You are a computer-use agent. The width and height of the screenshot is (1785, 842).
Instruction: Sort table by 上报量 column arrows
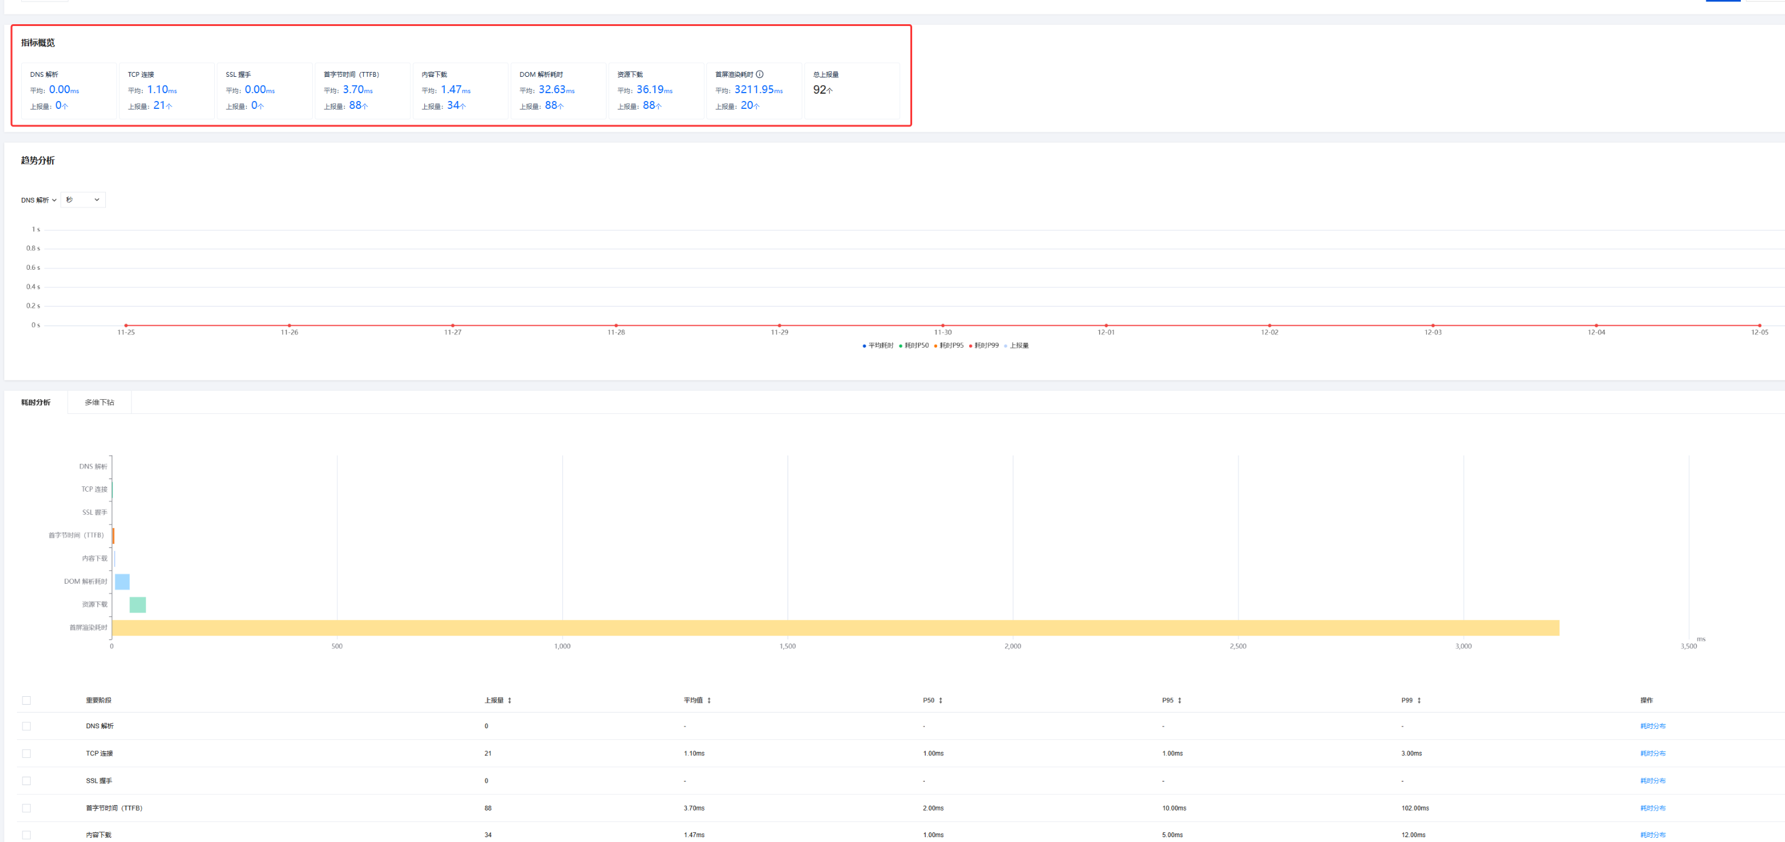[x=509, y=700]
